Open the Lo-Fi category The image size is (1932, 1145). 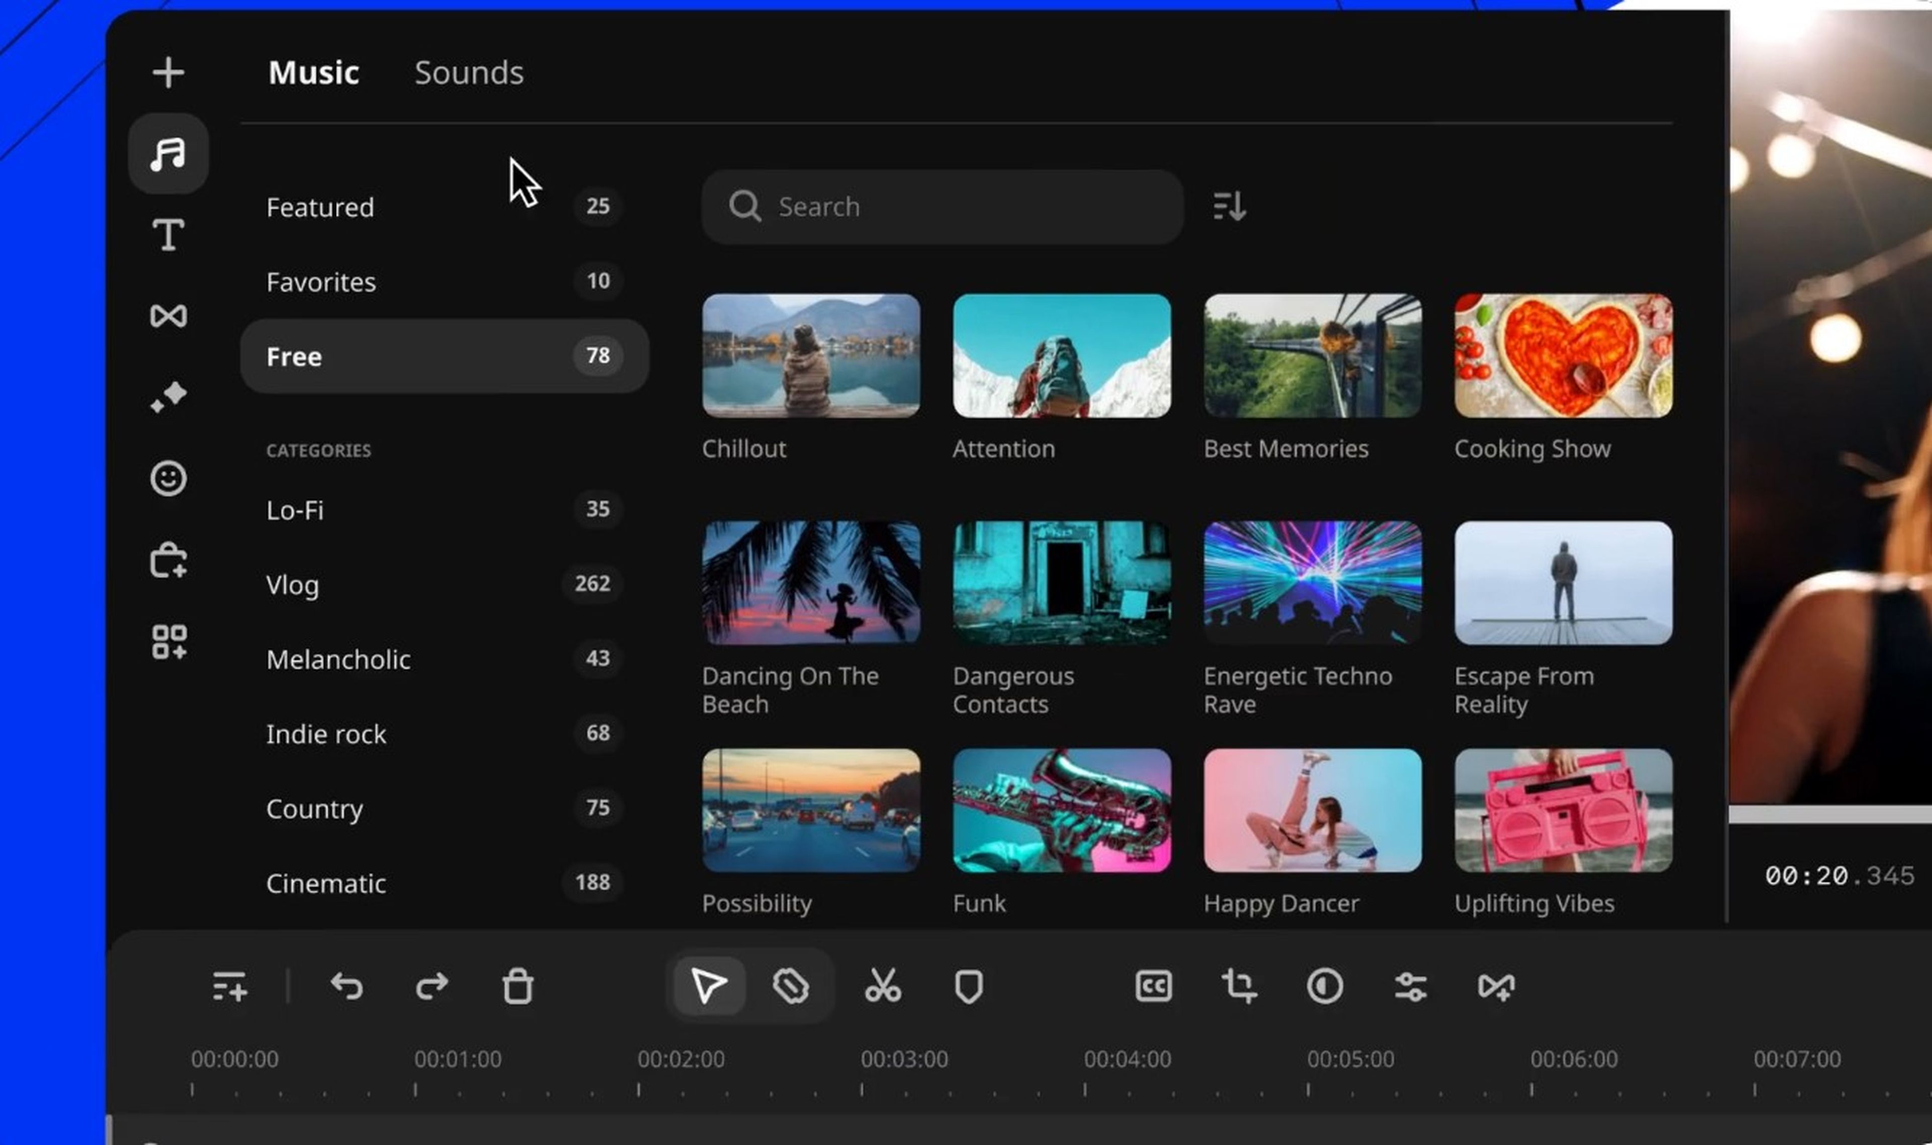click(444, 510)
